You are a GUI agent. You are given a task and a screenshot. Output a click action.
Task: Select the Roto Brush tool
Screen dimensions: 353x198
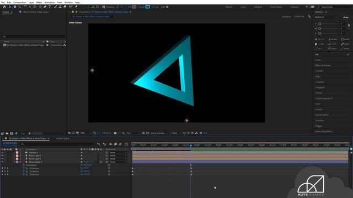coord(71,7)
